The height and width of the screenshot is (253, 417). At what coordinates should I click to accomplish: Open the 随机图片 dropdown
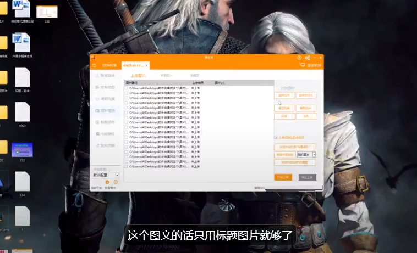[x=306, y=155]
